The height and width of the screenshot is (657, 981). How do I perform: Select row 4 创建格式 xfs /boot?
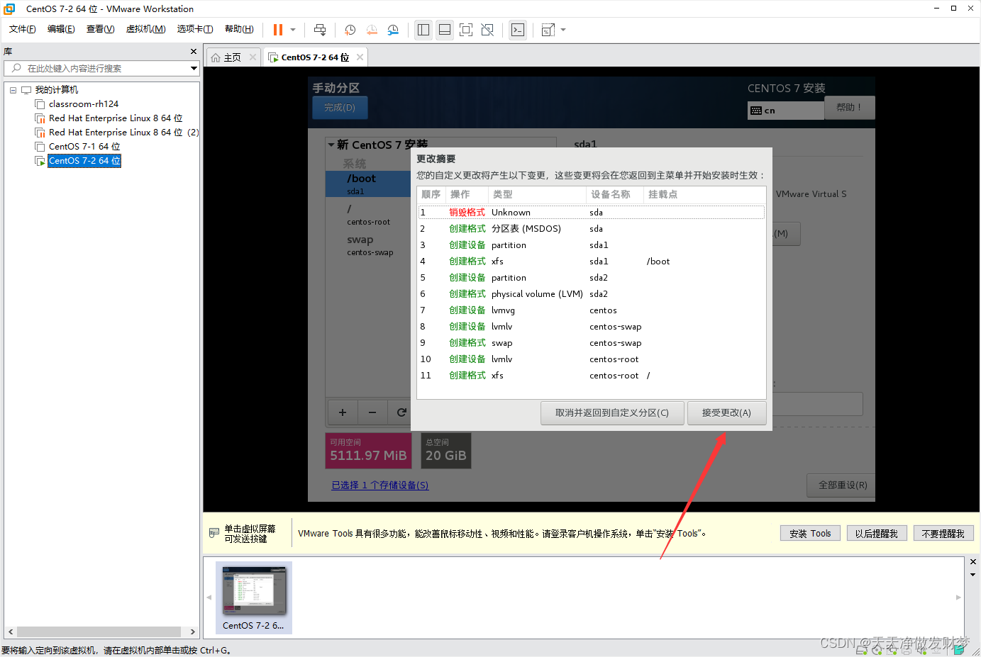pyautogui.click(x=592, y=262)
